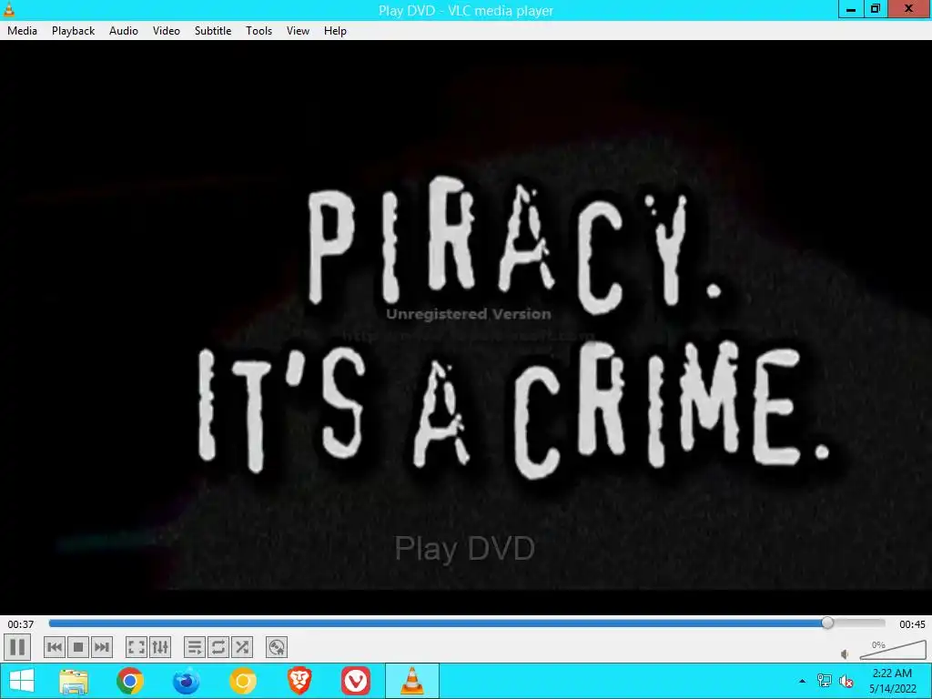Open the blue Thunderbird-style taskbar icon
The height and width of the screenshot is (699, 932).
[x=186, y=681]
